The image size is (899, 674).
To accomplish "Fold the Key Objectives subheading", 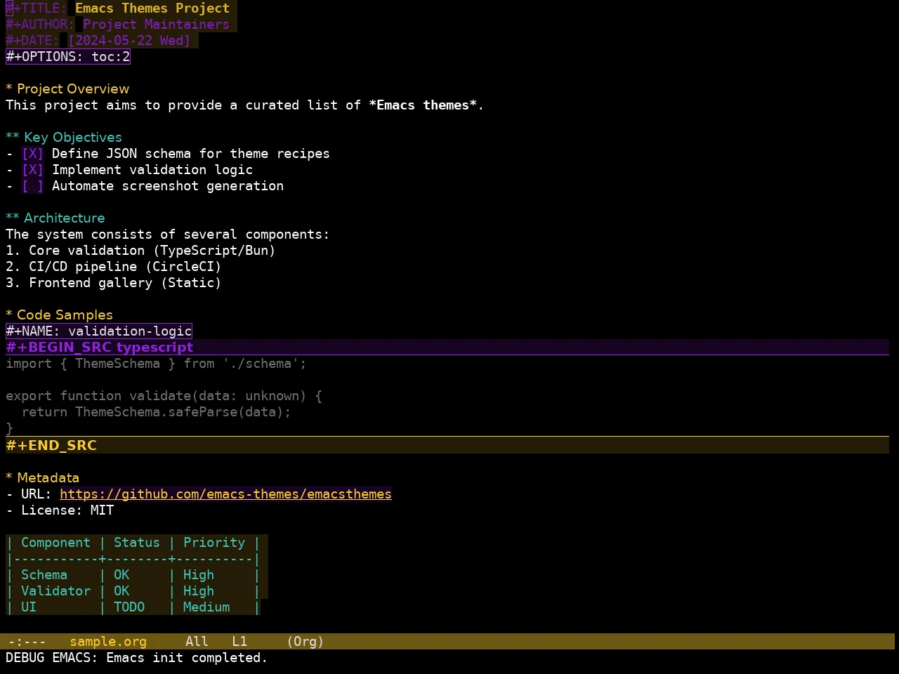I will 64,138.
